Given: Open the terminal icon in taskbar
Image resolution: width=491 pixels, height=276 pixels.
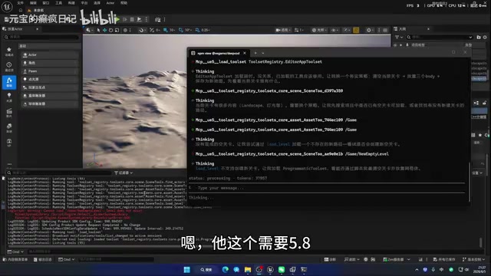Looking at the screenshot, I should [304, 269].
